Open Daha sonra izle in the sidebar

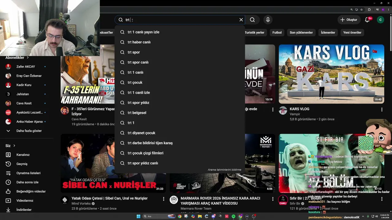[27, 182]
